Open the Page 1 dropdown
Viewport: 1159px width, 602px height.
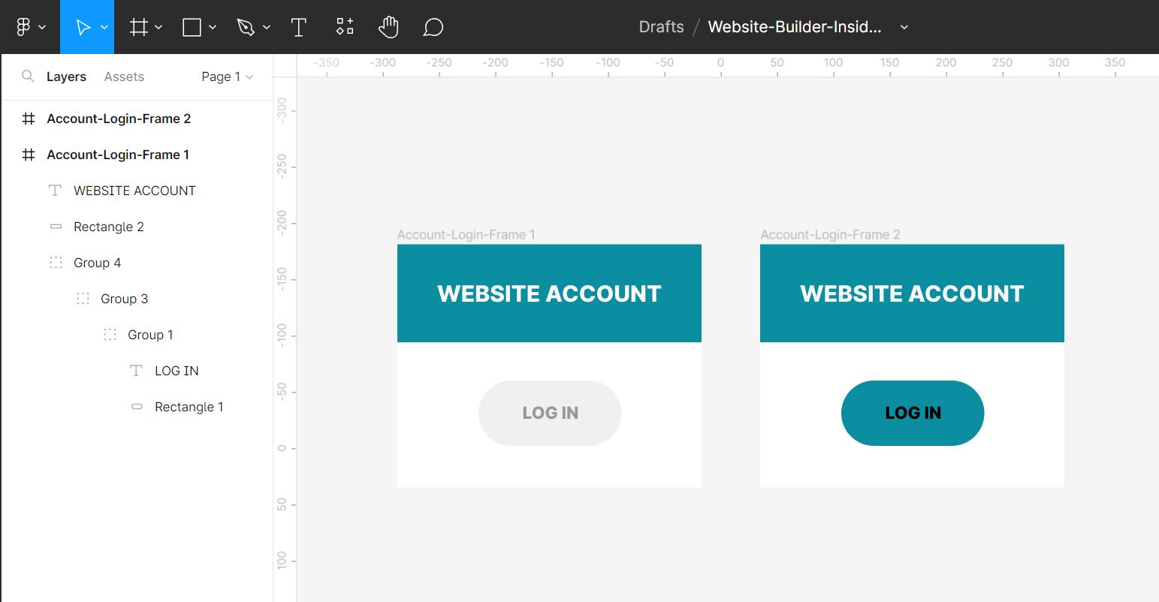point(227,77)
